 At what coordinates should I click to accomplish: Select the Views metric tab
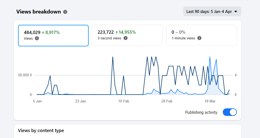tap(53, 35)
